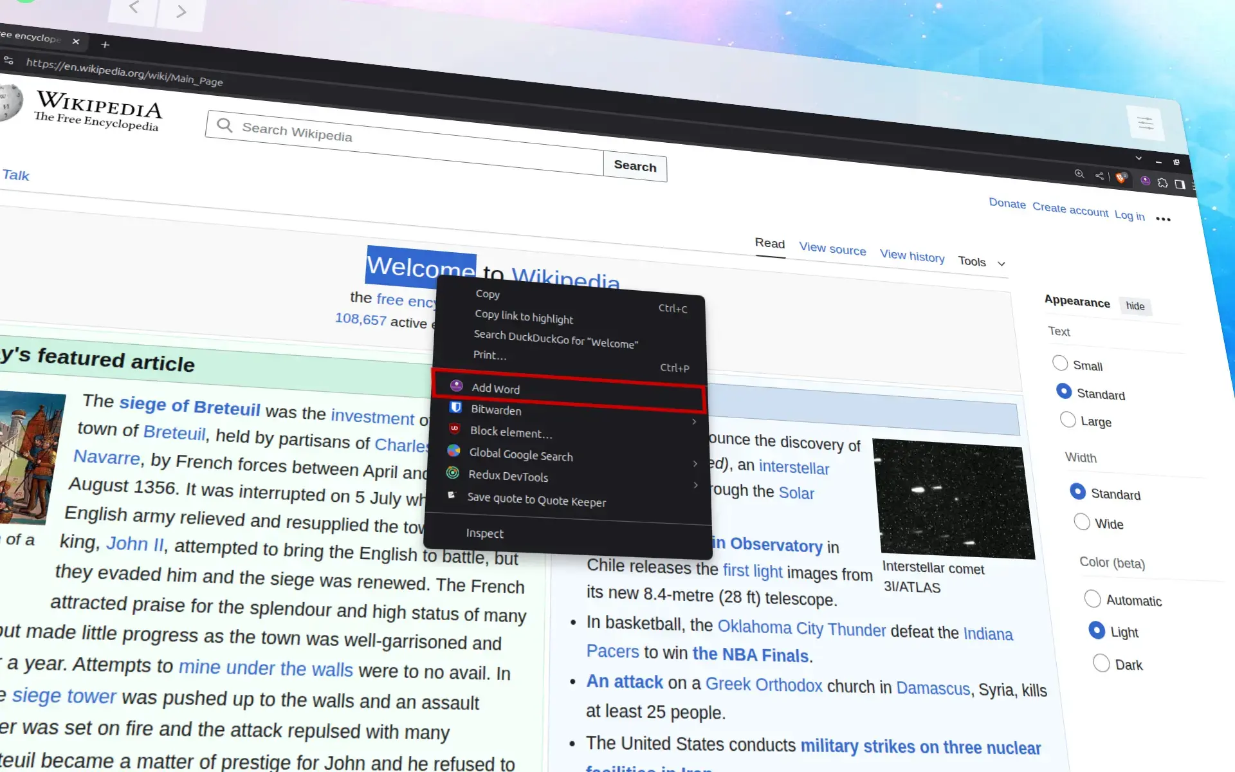
Task: Click the forward arrow in the outer window
Action: (181, 11)
